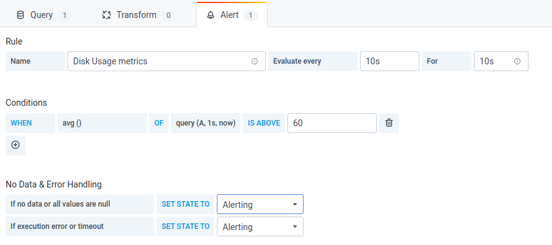This screenshot has height=245, width=552.
Task: Click the 'If execution error or timeout' label
Action: point(80,226)
